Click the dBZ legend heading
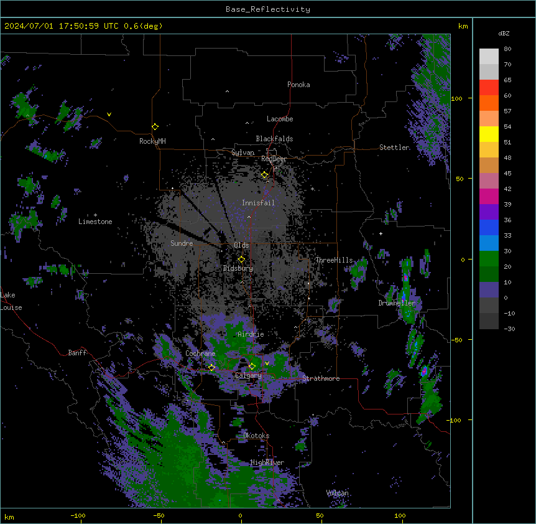This screenshot has height=524, width=536. [x=504, y=33]
